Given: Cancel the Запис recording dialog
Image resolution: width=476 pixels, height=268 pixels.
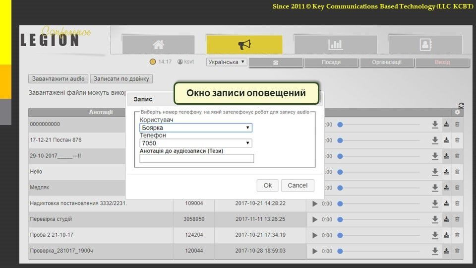Looking at the screenshot, I should [297, 186].
